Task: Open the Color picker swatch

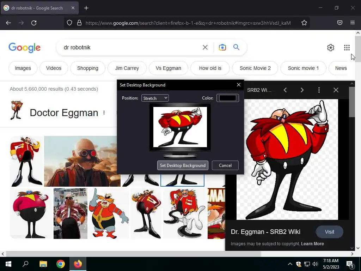Action: [x=227, y=98]
